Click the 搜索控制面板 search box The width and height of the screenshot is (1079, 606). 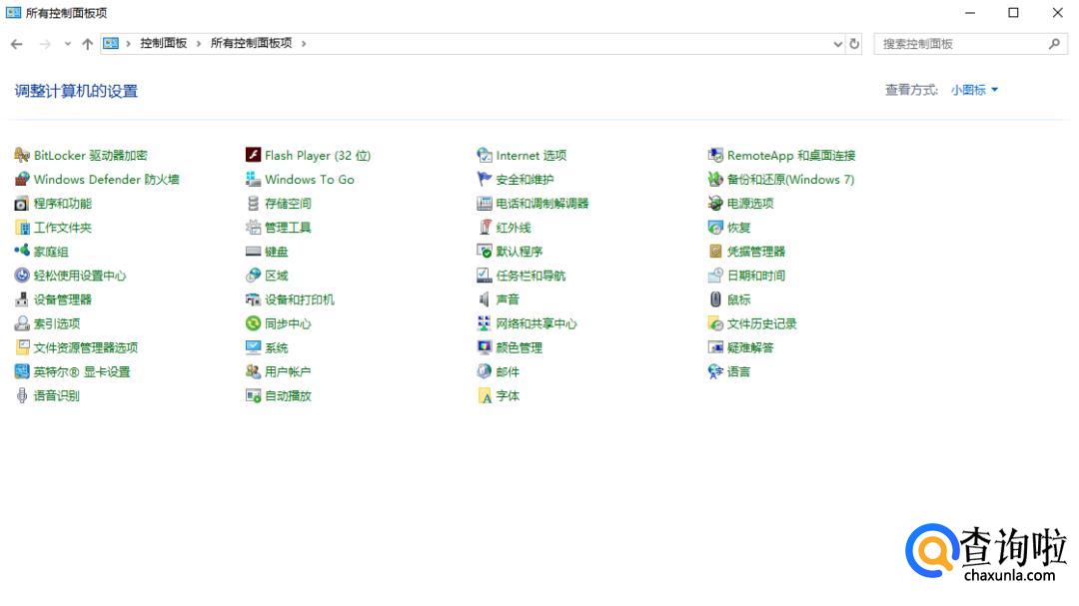tap(971, 44)
